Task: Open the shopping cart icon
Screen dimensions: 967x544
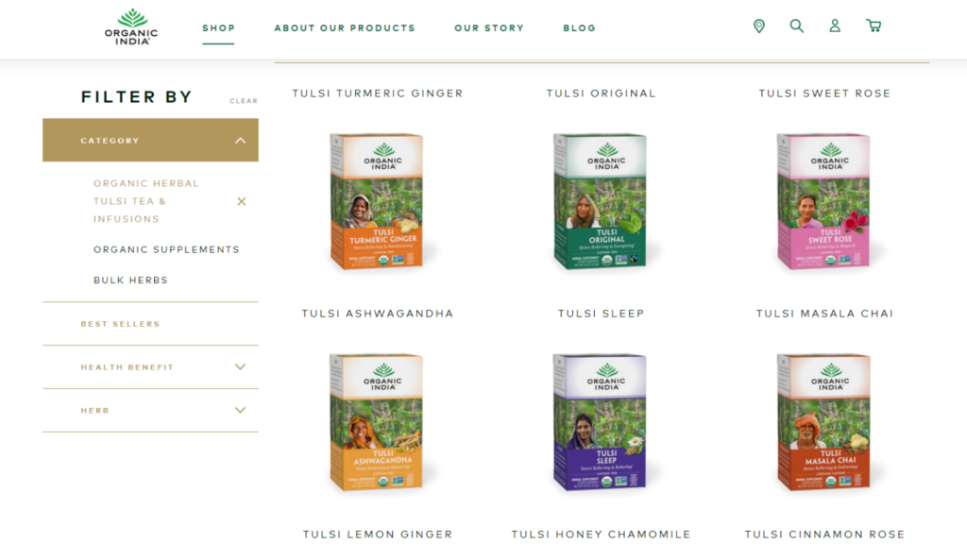Action: [874, 25]
